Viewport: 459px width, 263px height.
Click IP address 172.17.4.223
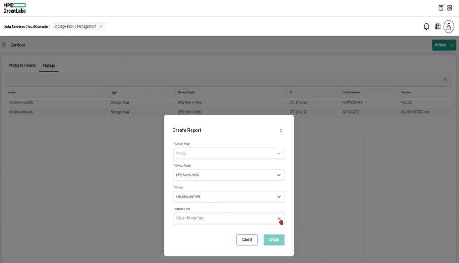tap(298, 112)
